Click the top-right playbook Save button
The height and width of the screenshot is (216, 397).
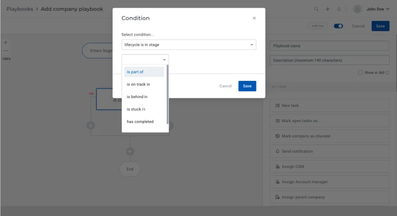tap(380, 26)
